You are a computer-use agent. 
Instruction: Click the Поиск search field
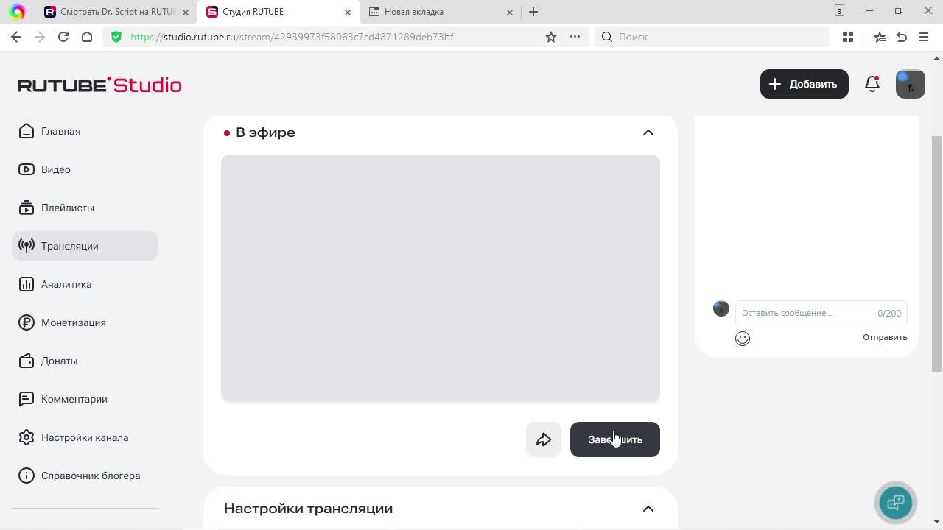pos(712,37)
